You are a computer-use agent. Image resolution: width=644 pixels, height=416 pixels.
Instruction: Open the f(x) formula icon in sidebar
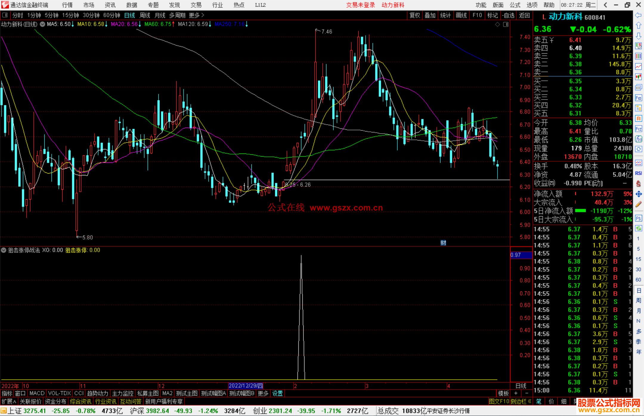(638, 139)
